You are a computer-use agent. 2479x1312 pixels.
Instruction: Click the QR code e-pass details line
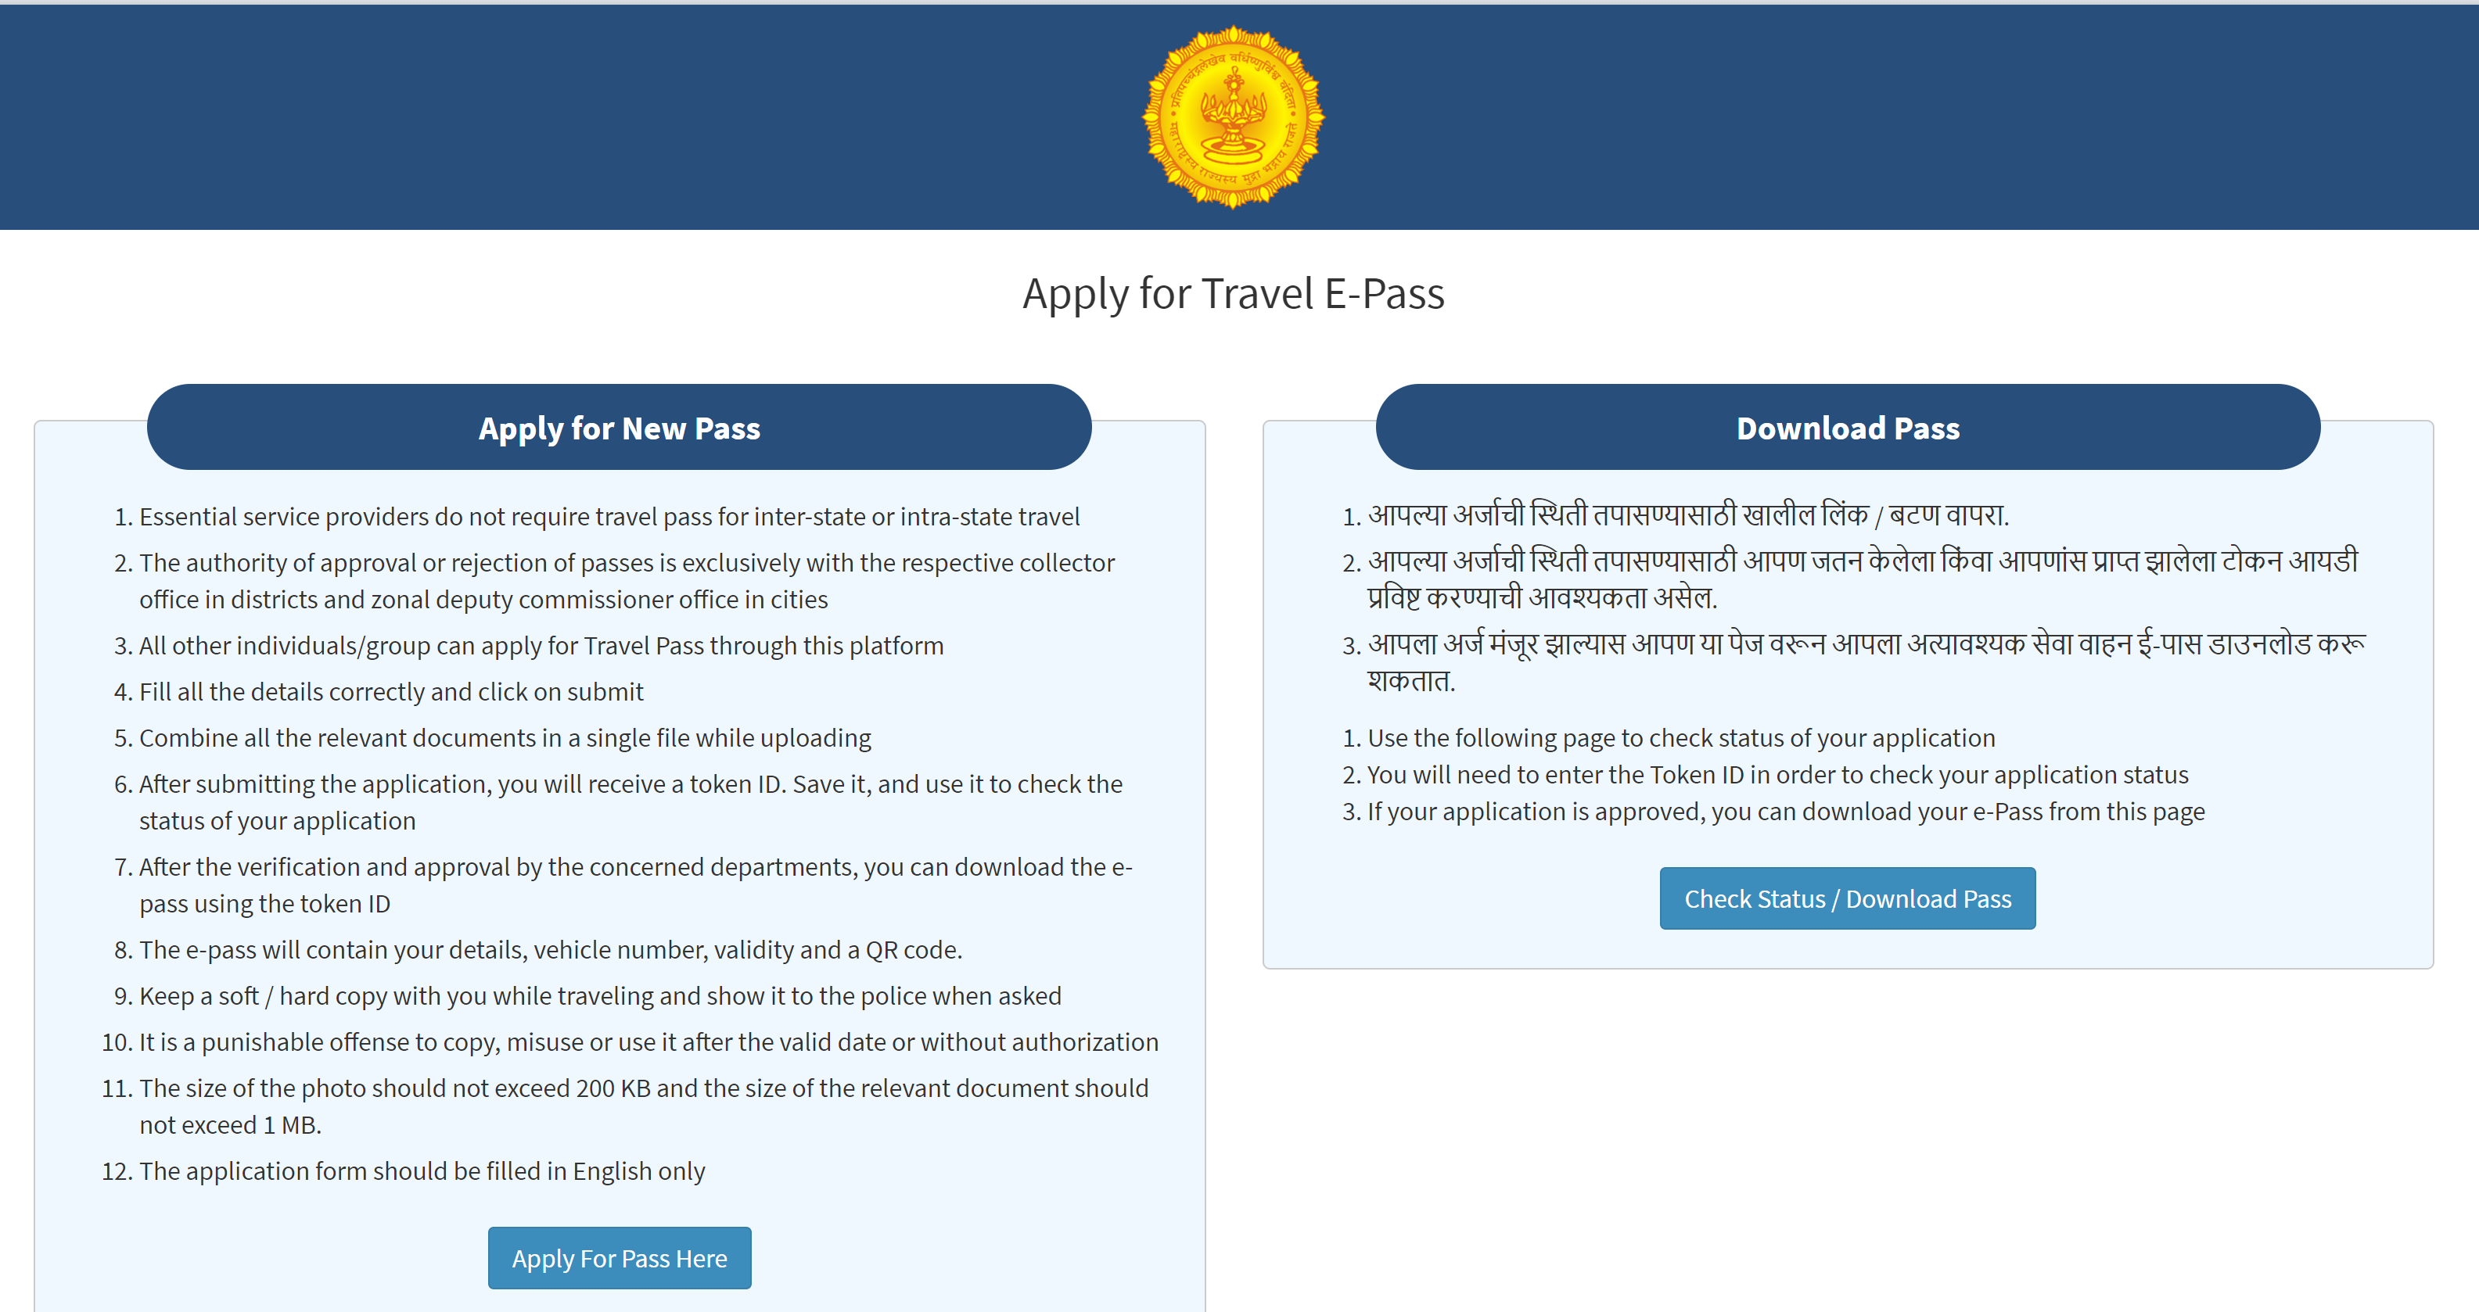click(551, 949)
